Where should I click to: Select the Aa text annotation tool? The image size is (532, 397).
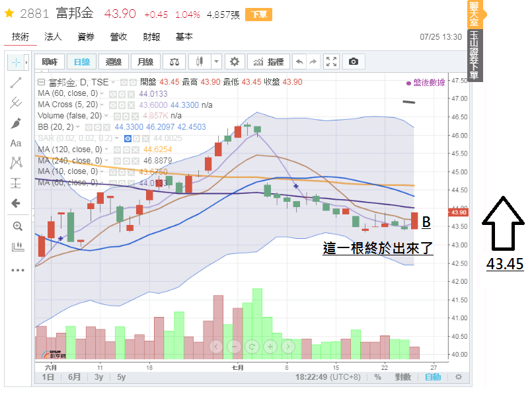[x=16, y=144]
